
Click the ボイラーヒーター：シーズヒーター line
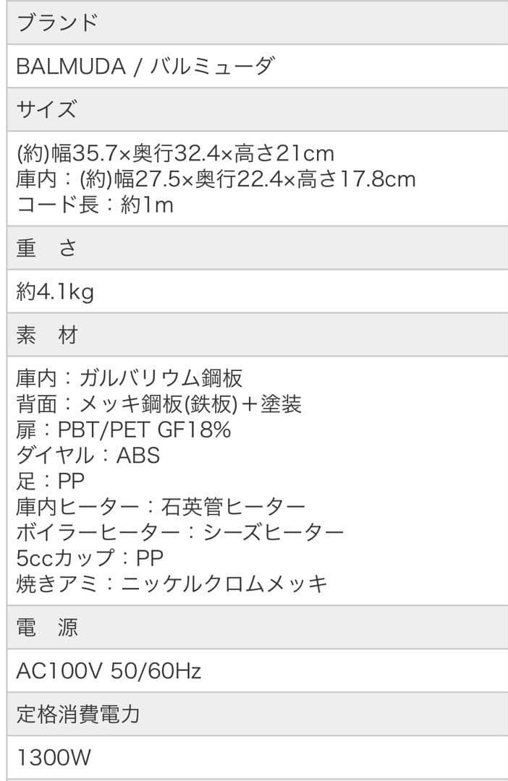tap(179, 532)
